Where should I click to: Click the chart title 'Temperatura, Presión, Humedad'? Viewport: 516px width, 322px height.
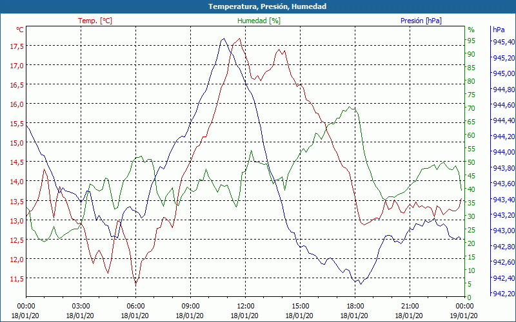[267, 6]
